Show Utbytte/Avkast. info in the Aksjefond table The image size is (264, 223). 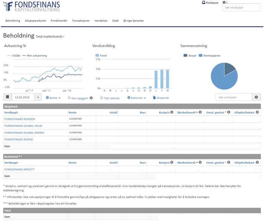pos(257,112)
